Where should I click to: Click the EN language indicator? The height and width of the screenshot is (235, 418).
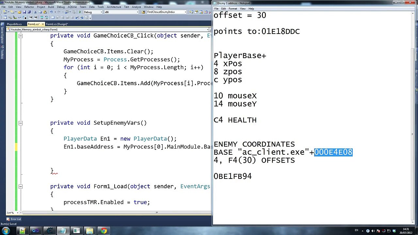coord(356,230)
